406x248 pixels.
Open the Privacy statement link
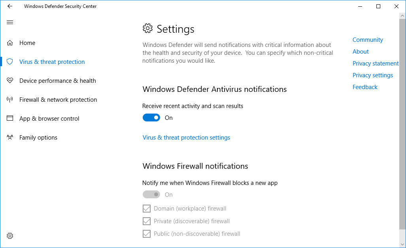(x=376, y=63)
